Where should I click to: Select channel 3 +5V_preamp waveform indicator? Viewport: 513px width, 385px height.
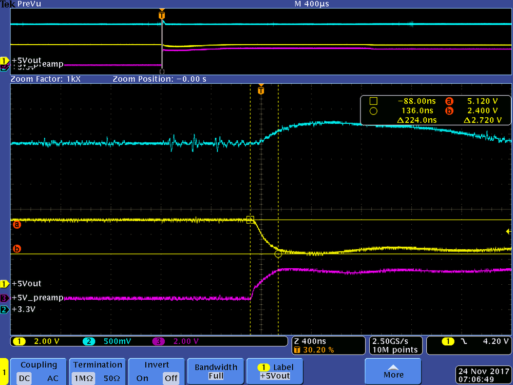(x=4, y=298)
